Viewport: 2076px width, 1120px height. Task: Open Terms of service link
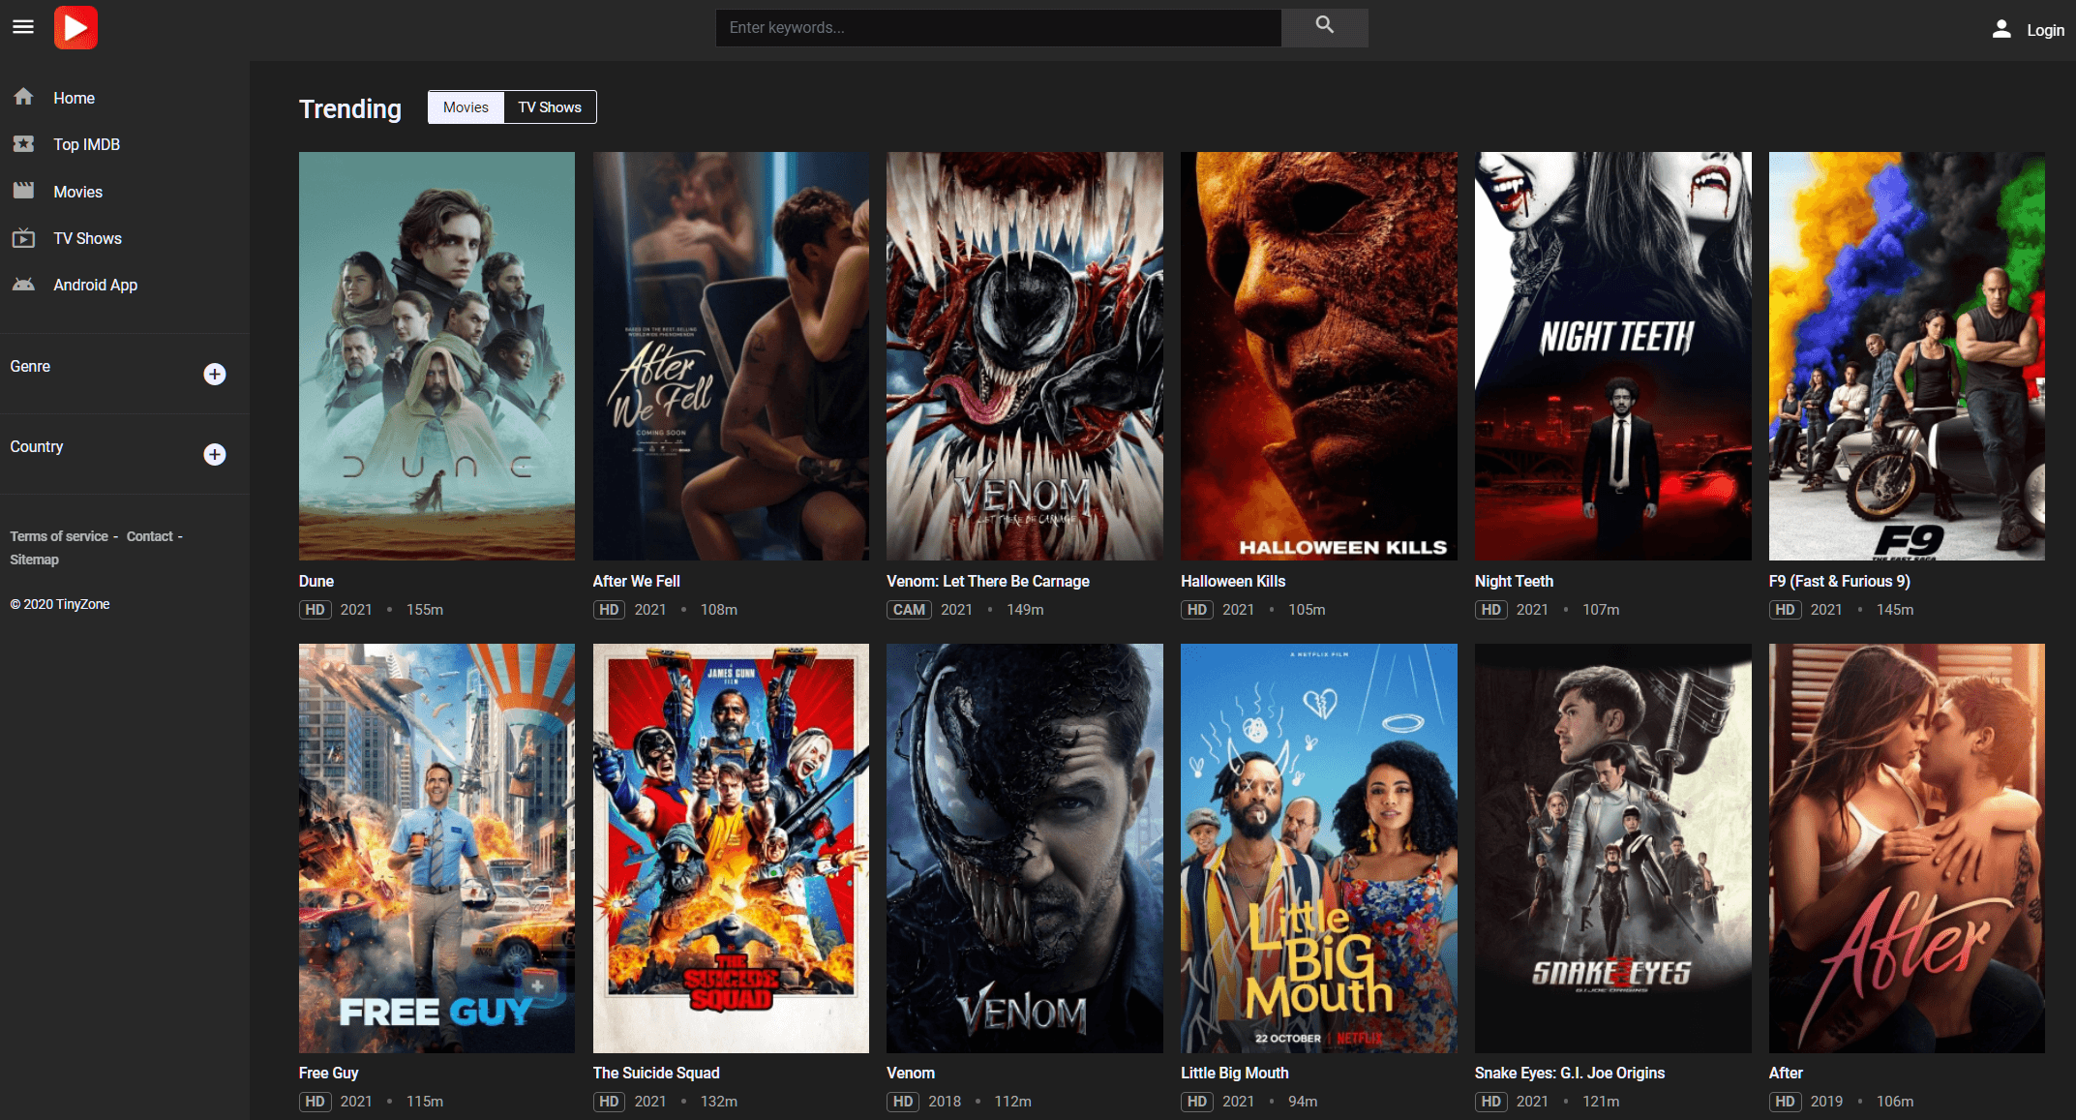(59, 536)
